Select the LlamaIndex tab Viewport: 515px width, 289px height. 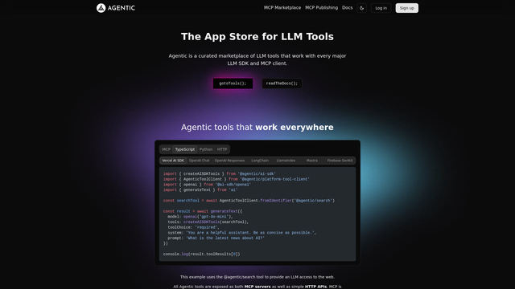click(286, 161)
